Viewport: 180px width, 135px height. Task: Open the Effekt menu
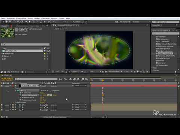tap(37, 18)
